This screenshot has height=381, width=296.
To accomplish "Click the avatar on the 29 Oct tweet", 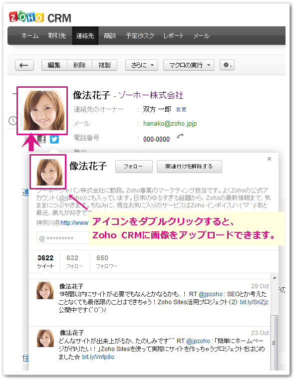I will click(x=45, y=291).
